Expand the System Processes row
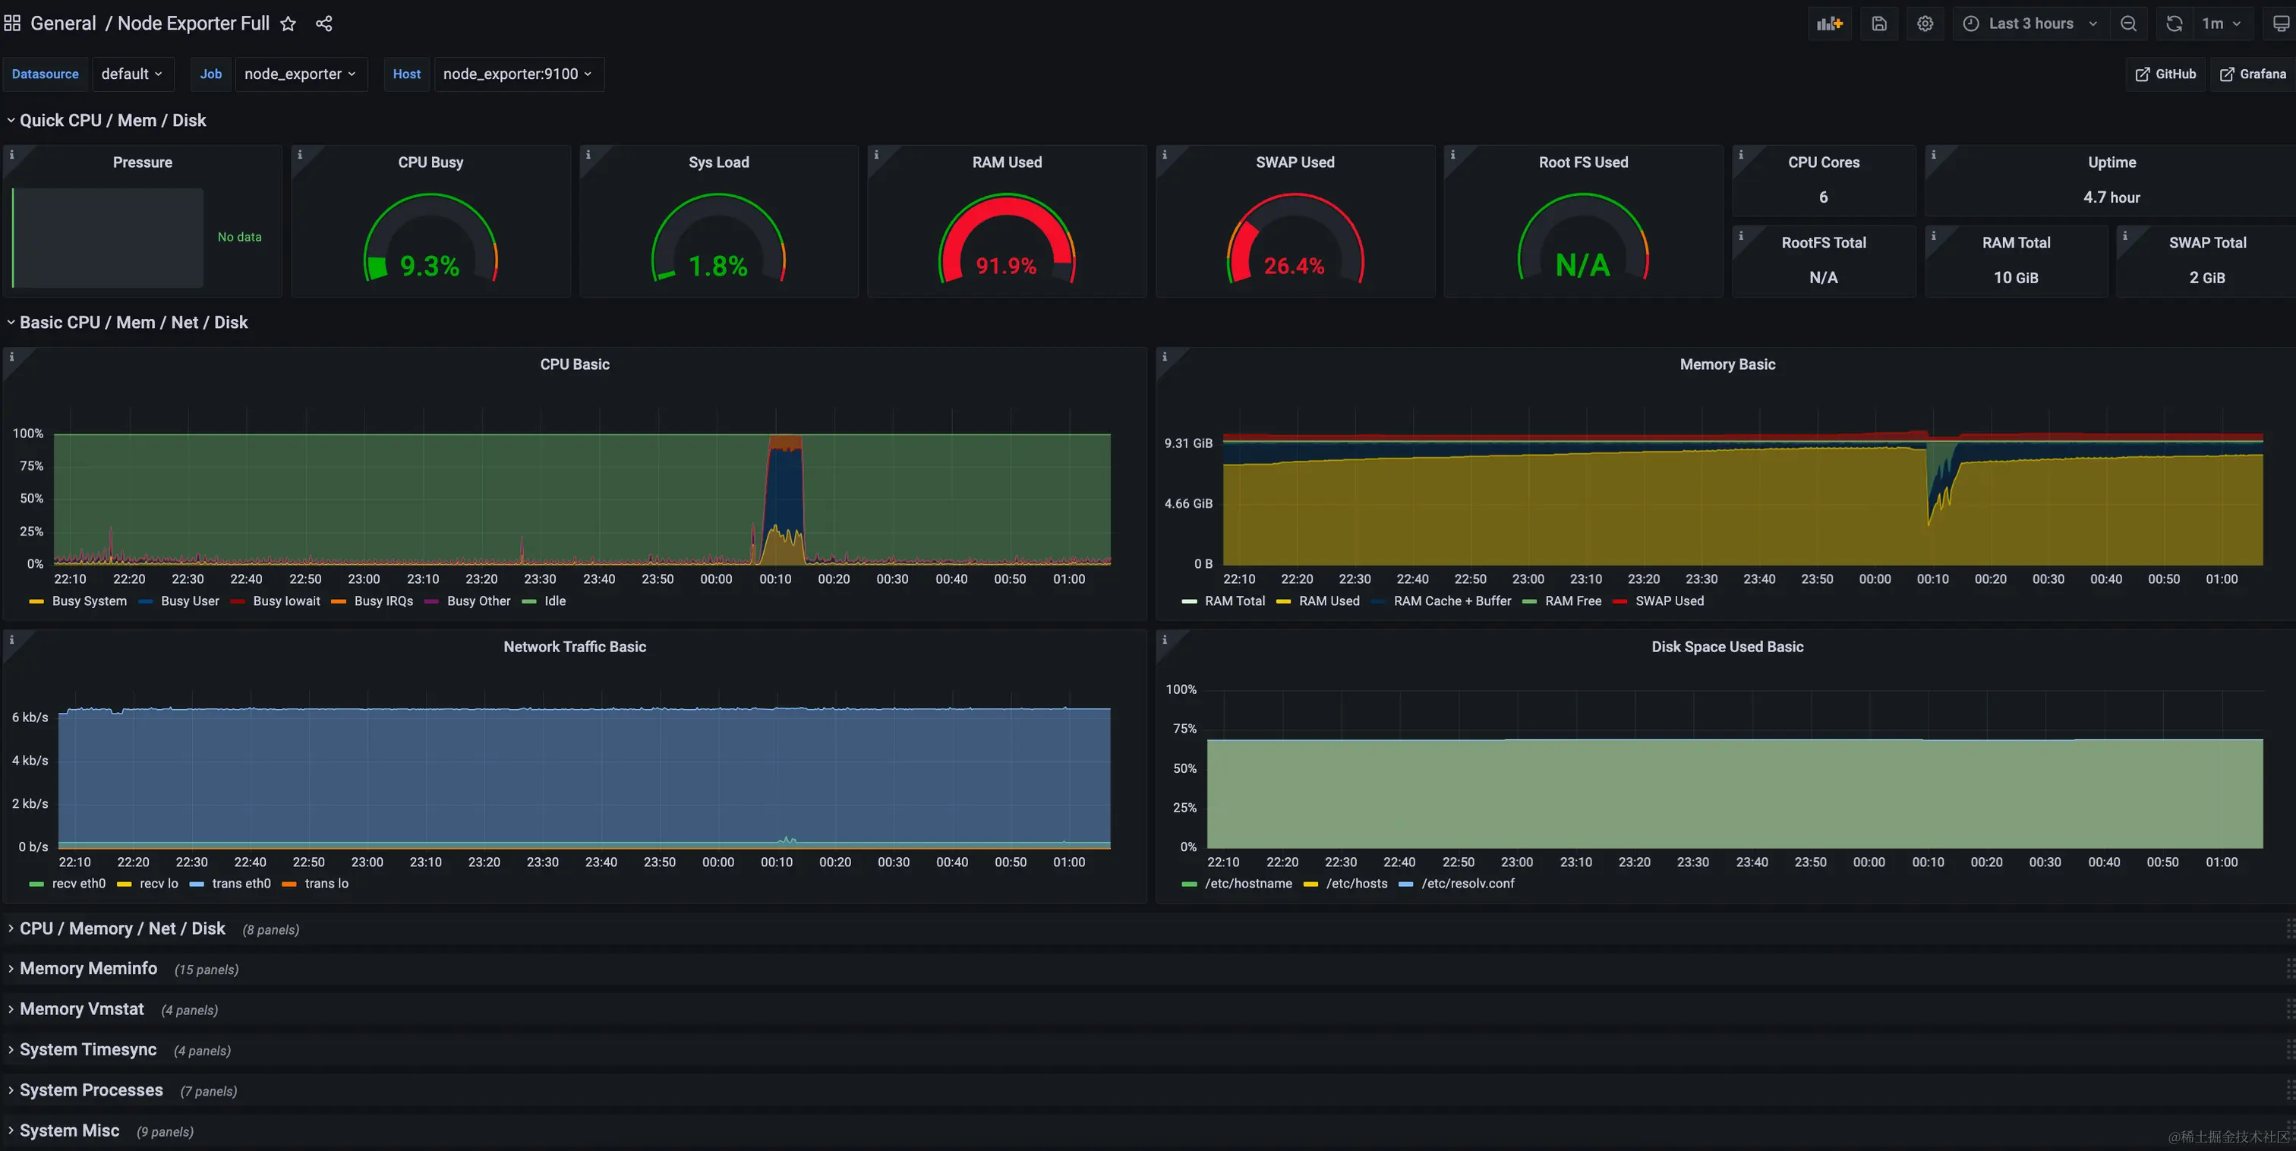The image size is (2296, 1151). click(x=91, y=1090)
